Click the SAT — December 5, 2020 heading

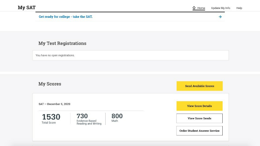pyautogui.click(x=54, y=104)
